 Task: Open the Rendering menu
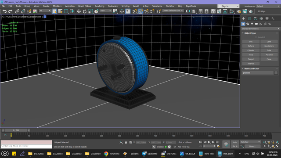point(99,6)
